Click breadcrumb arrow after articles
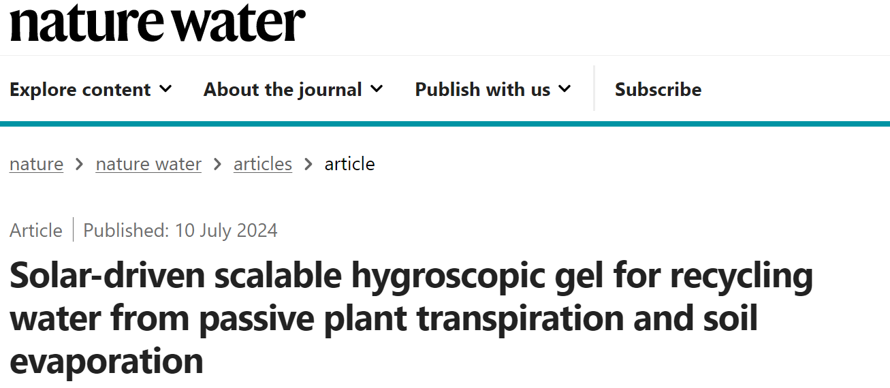 point(308,164)
